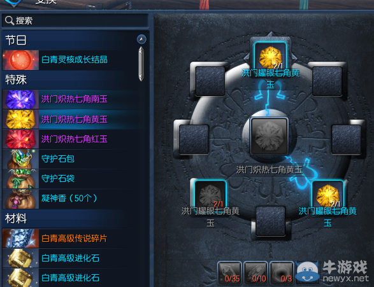Click the 0/10 material cost slot
The image size is (374, 287).
point(255,273)
